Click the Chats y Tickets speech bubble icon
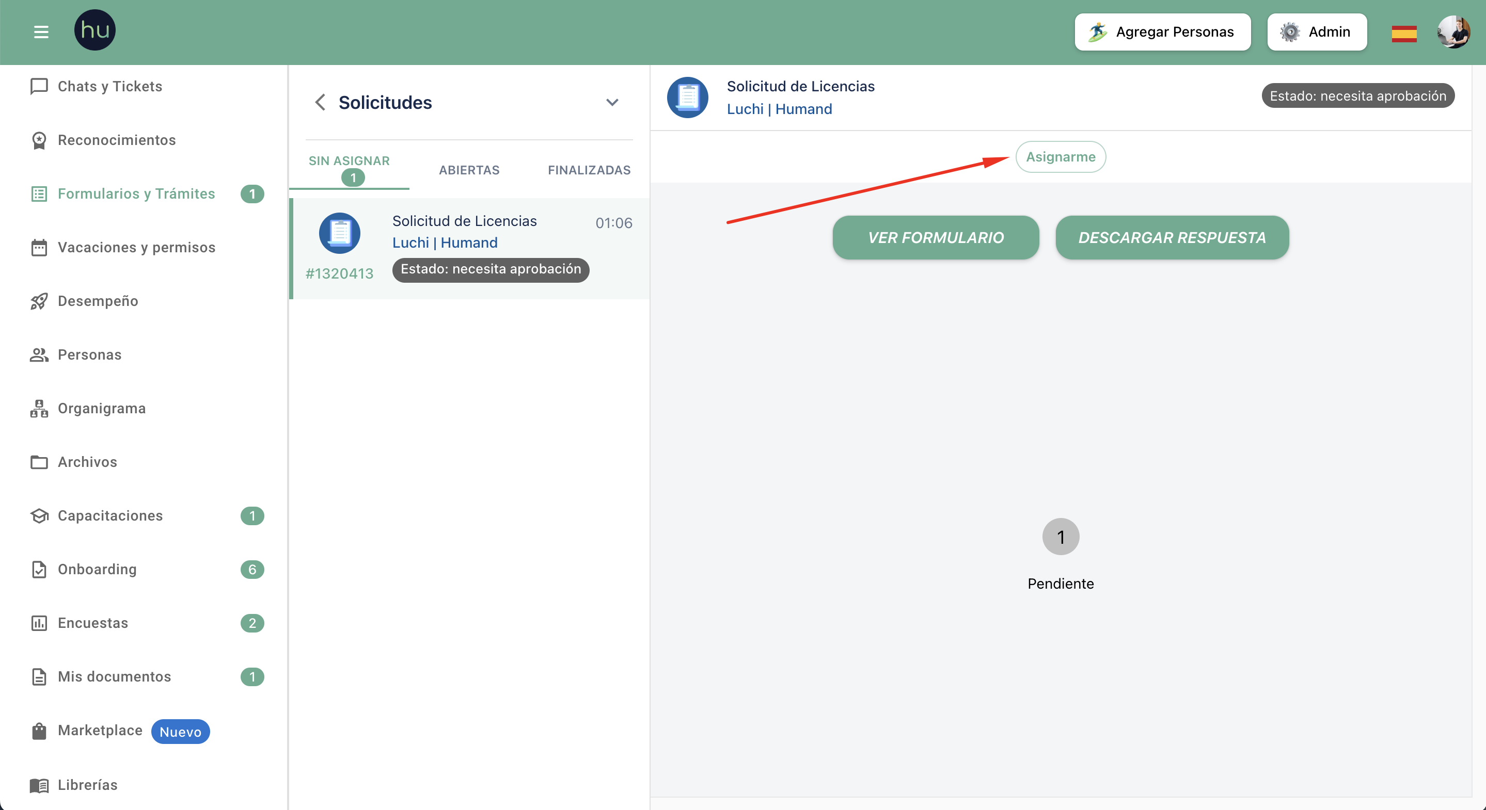 [39, 86]
